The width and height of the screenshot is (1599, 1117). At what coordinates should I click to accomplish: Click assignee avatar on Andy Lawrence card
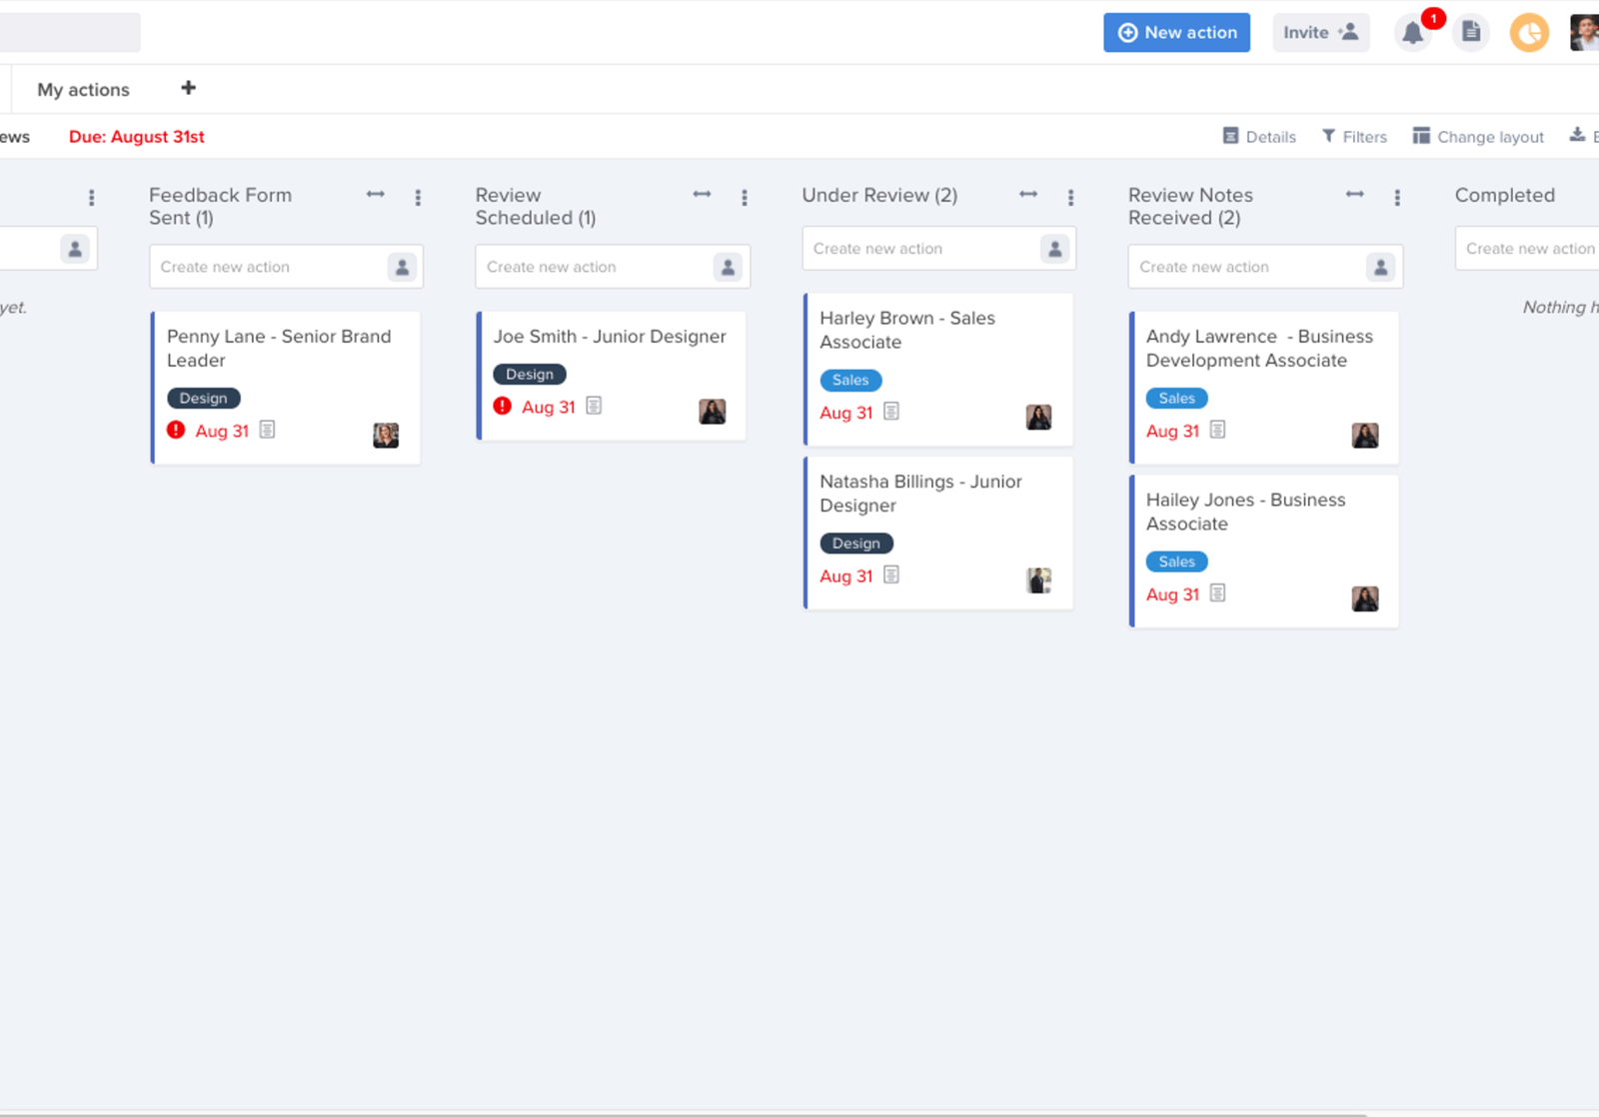coord(1365,435)
